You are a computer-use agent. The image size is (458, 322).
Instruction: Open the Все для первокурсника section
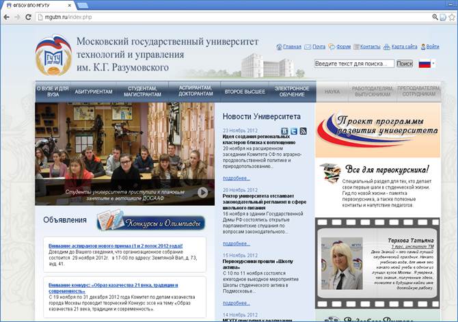(387, 169)
